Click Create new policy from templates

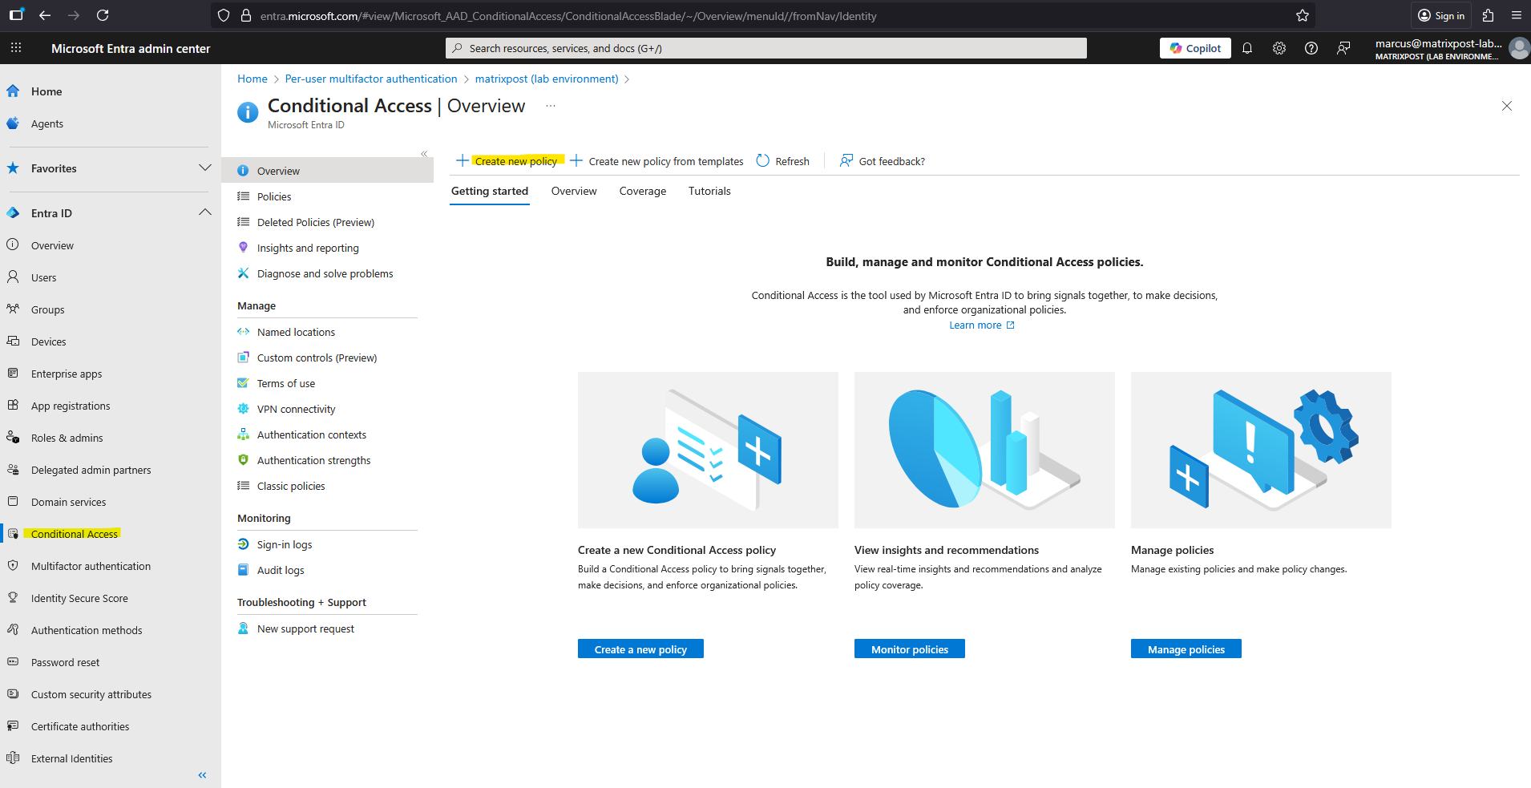click(656, 161)
